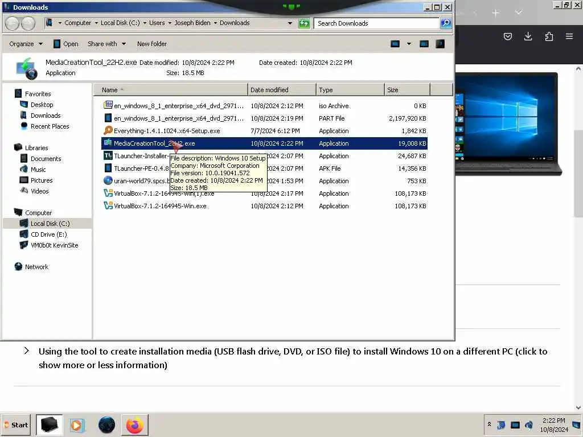Click the Back navigation button in Explorer

[13, 23]
